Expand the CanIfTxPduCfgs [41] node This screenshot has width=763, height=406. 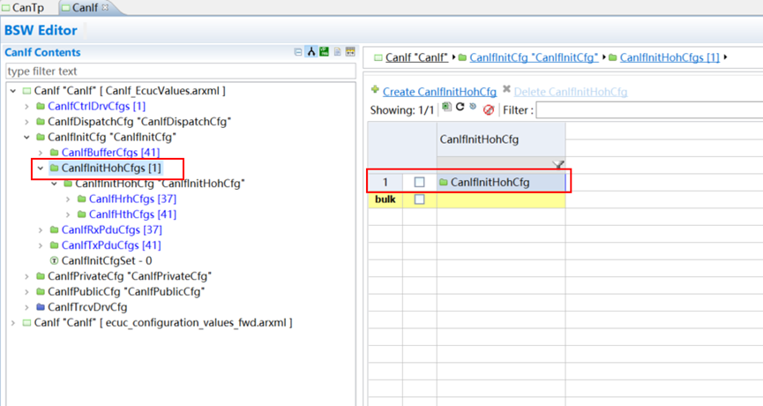click(x=41, y=245)
